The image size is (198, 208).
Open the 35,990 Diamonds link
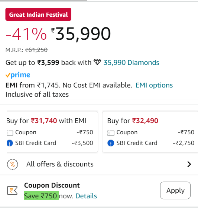point(131,63)
